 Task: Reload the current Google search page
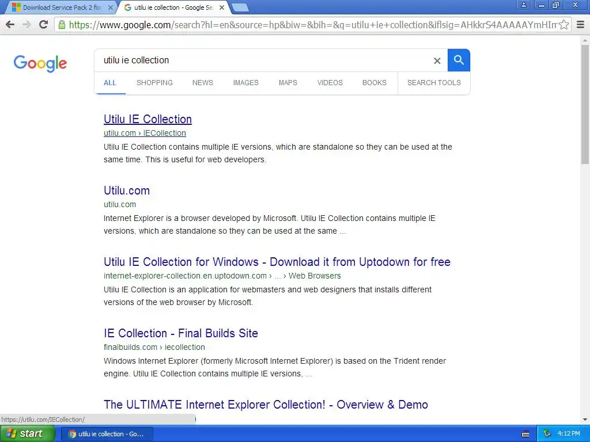pyautogui.click(x=44, y=25)
